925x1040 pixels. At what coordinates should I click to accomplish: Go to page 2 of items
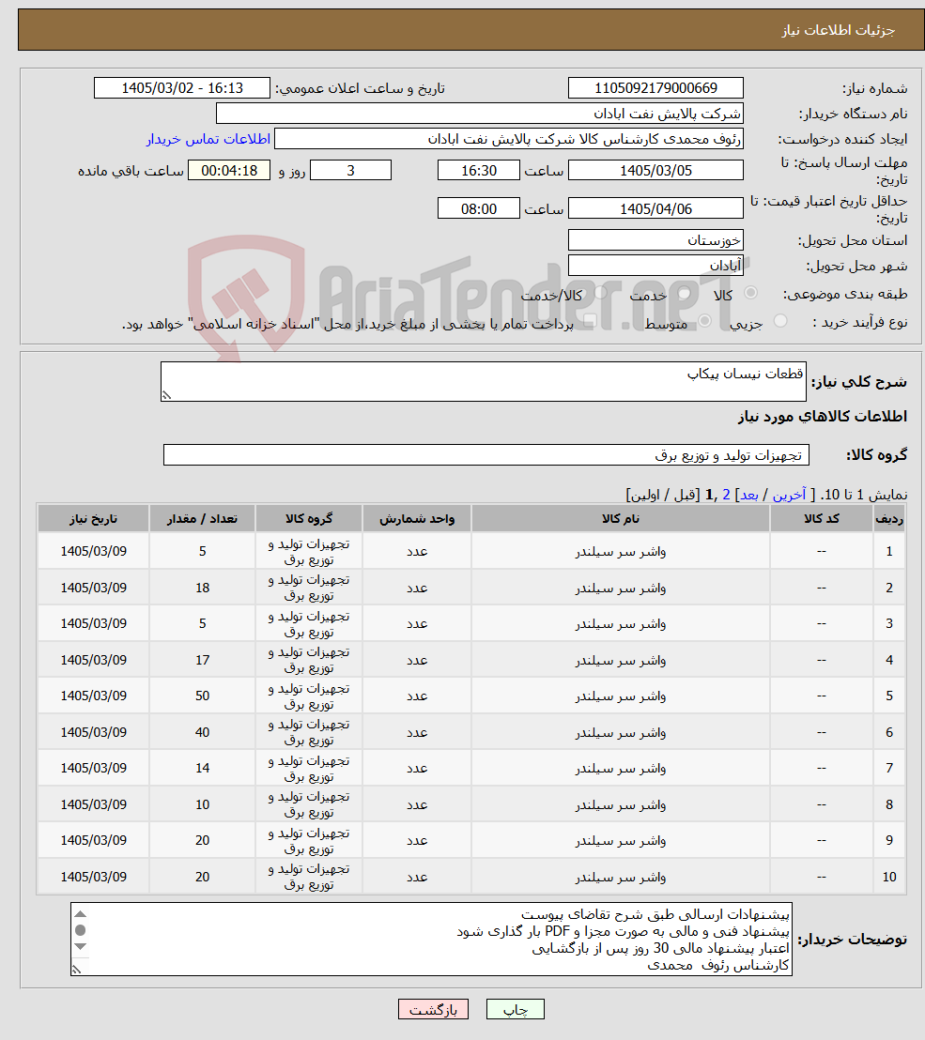coord(726,495)
